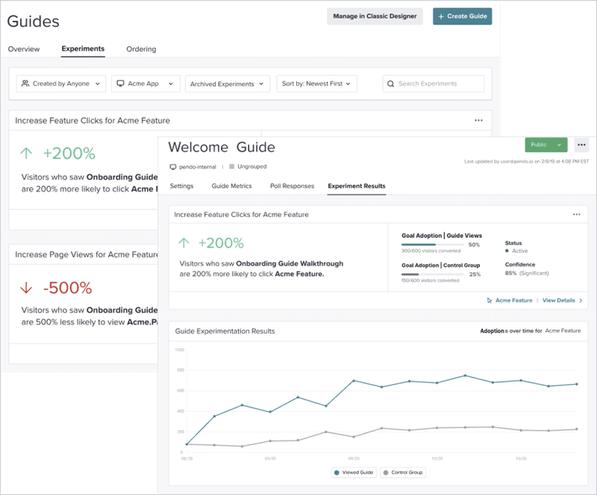Click the arrow beside the green Public button

[x=559, y=145]
